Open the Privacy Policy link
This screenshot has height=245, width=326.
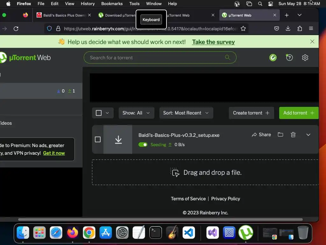pos(225,199)
